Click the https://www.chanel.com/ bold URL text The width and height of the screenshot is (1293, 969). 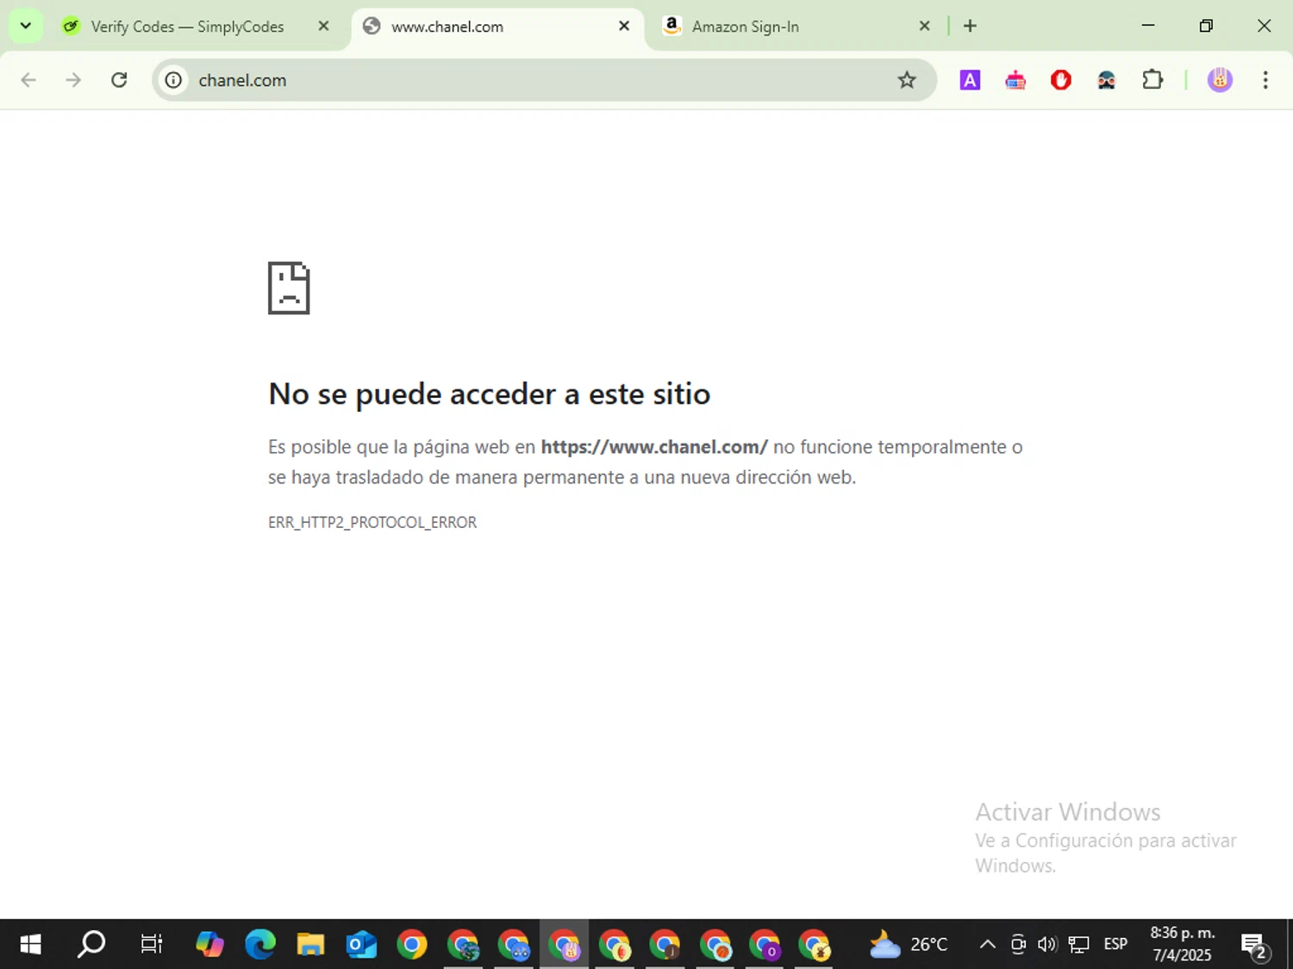click(654, 447)
